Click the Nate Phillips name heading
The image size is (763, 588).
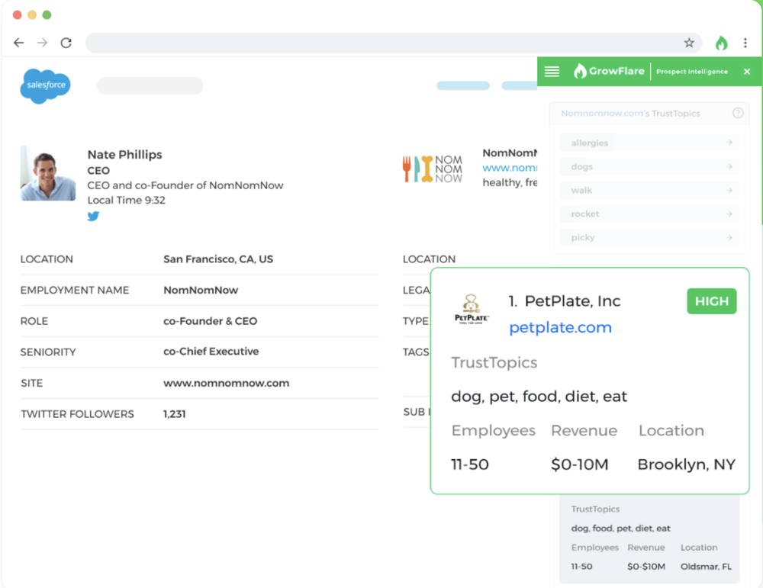(124, 155)
